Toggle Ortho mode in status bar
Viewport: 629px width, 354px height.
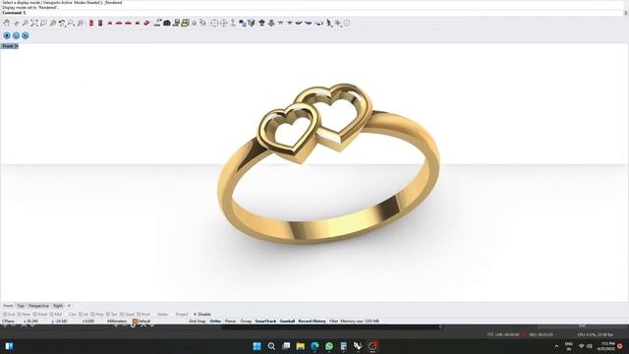point(215,322)
